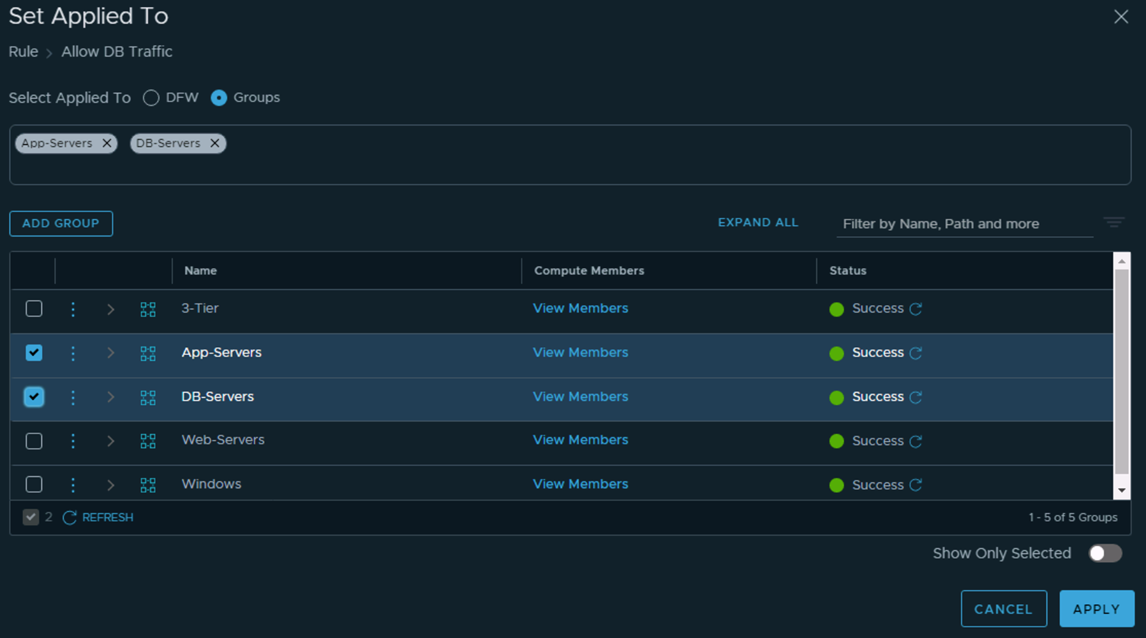Click the group icon beside Web-Servers
This screenshot has height=638, width=1146.
pyautogui.click(x=148, y=441)
